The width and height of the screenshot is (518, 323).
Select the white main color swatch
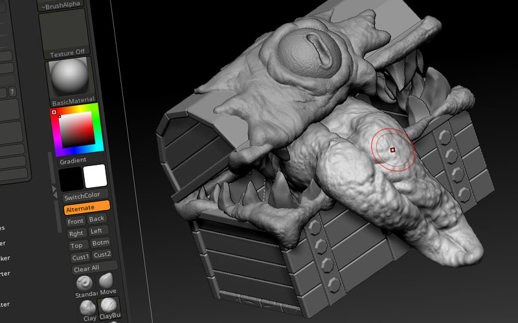pyautogui.click(x=95, y=176)
